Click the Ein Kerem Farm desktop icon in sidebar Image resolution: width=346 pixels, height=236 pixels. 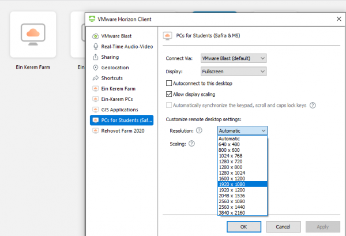point(95,88)
